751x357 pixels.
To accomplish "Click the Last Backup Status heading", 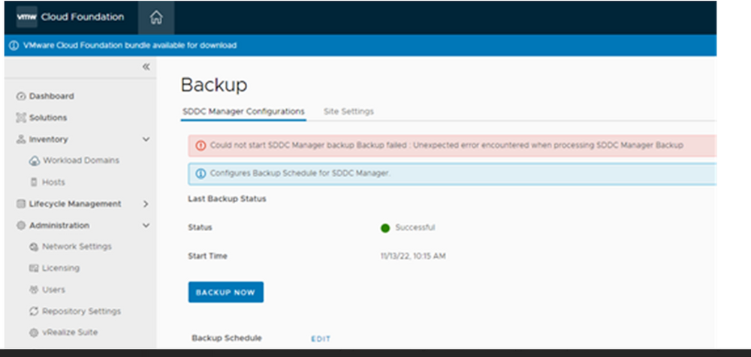I will coord(227,199).
